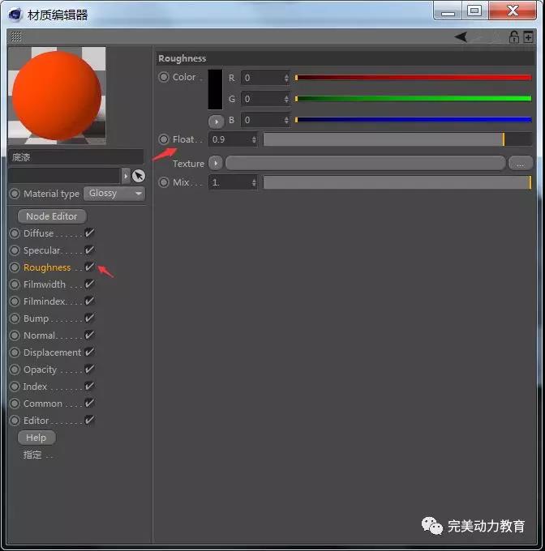Click the material picker arrow icon
The height and width of the screenshot is (551, 545).
coord(139,176)
